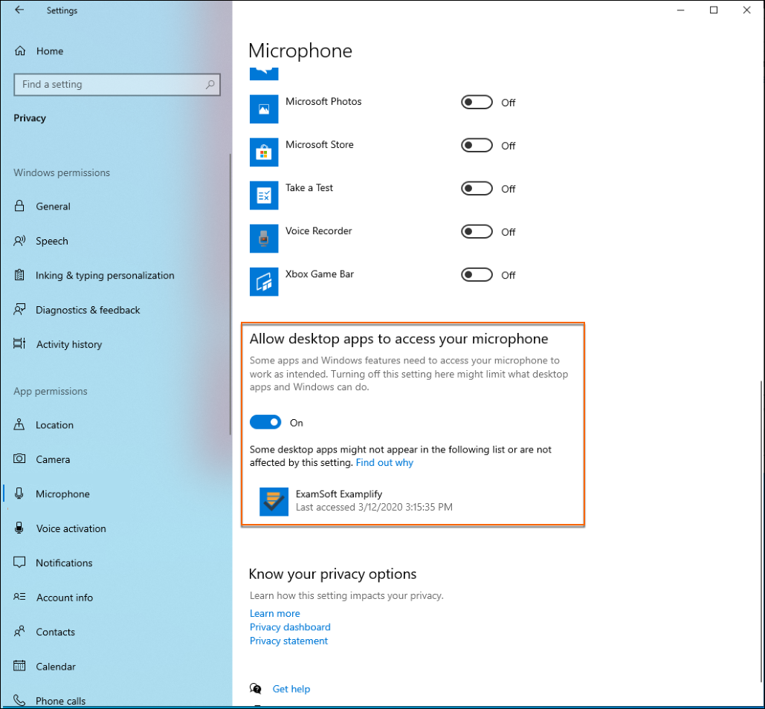The width and height of the screenshot is (765, 709).
Task: Open the Privacy statement link
Action: click(x=288, y=641)
